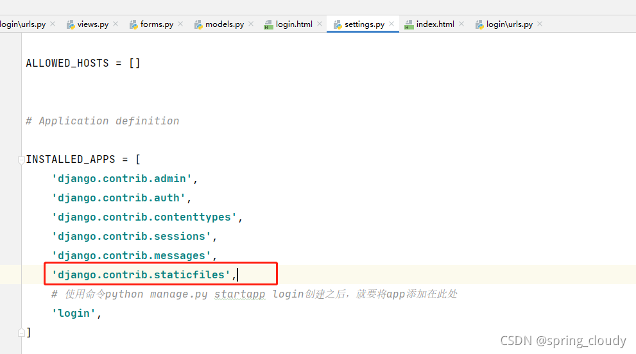
Task: Close the leftmost login\urls.py tab
Action: [53, 24]
